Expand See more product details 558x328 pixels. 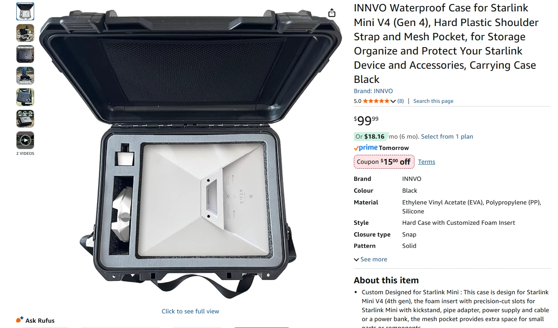pos(371,259)
